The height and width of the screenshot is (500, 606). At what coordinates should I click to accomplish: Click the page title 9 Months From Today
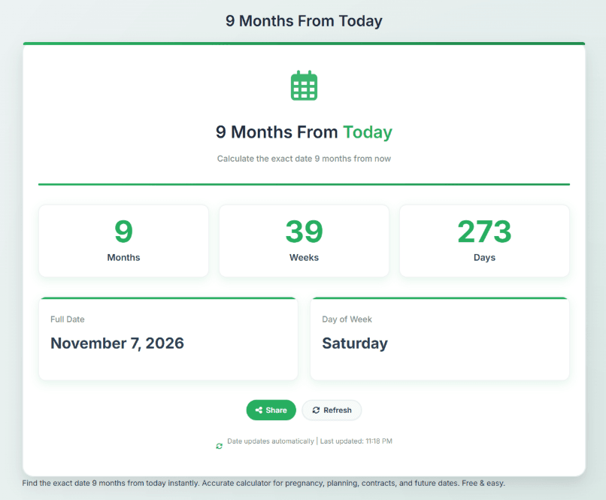[304, 21]
